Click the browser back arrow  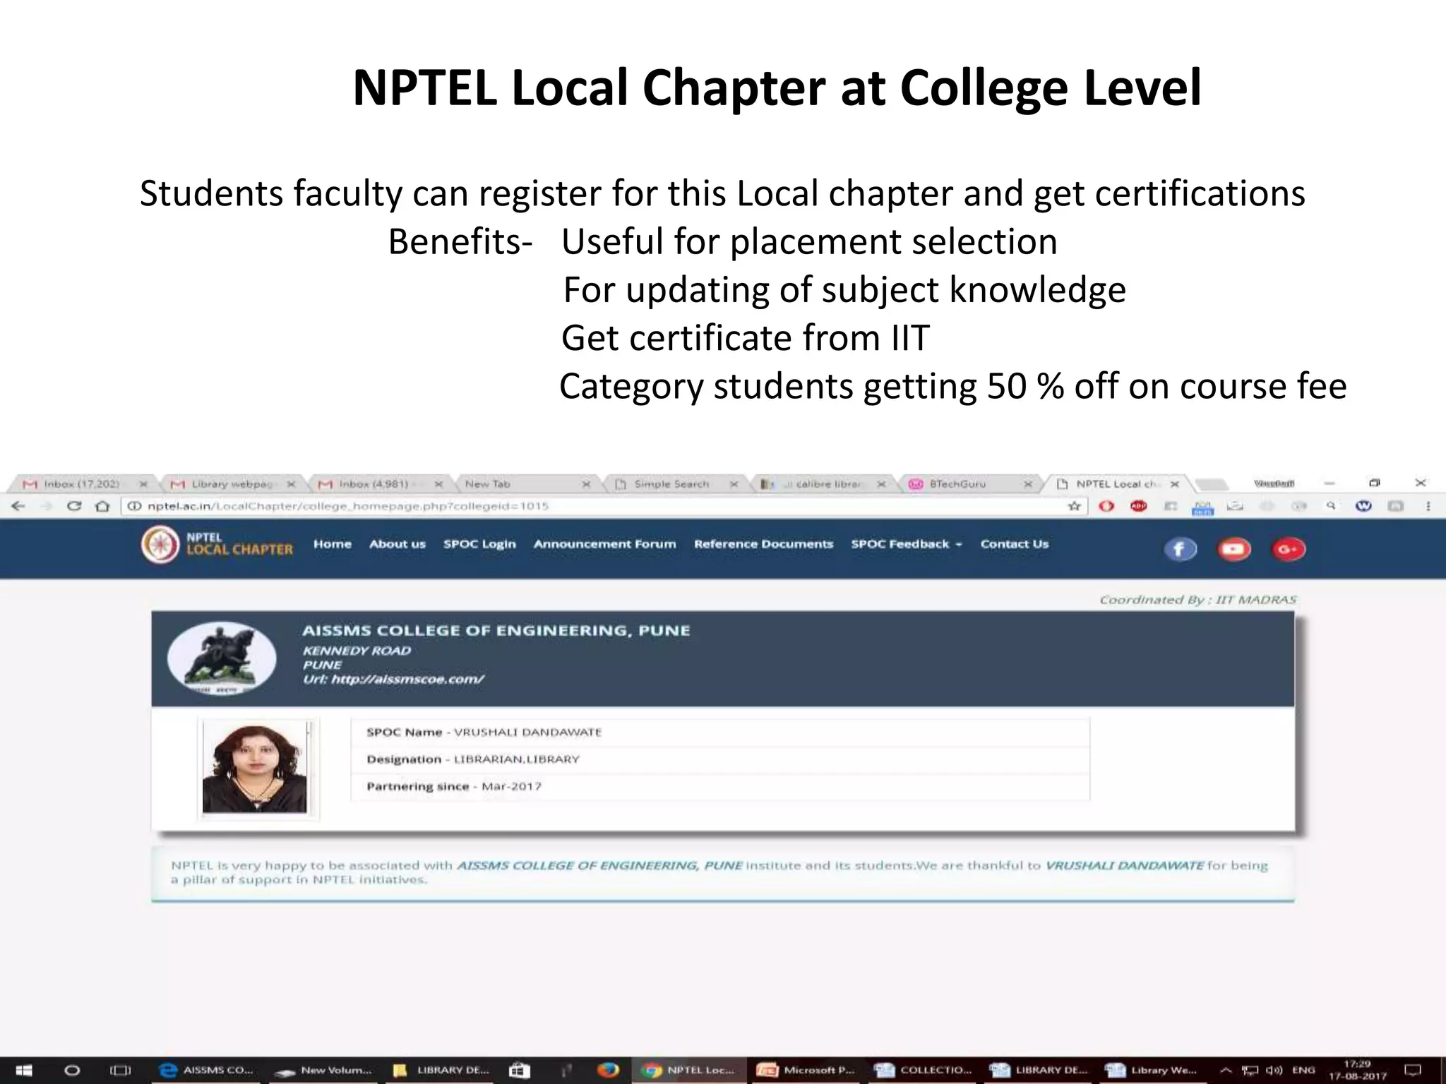click(19, 506)
